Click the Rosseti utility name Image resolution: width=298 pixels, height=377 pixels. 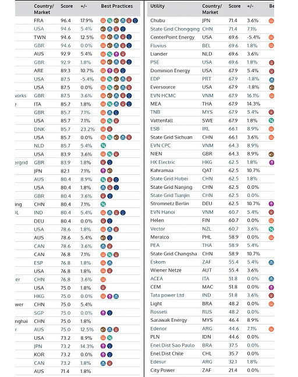point(159,312)
